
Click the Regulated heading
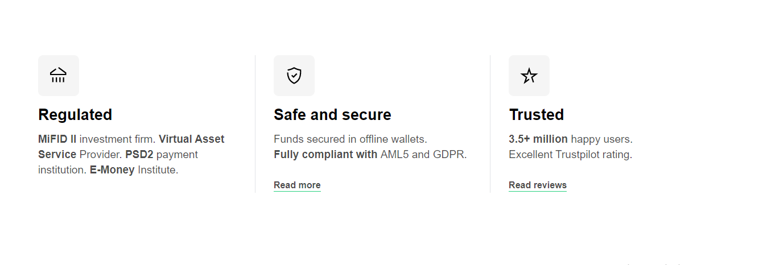pyautogui.click(x=75, y=115)
